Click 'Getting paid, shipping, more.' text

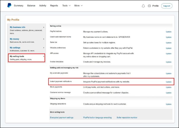[21, 59]
